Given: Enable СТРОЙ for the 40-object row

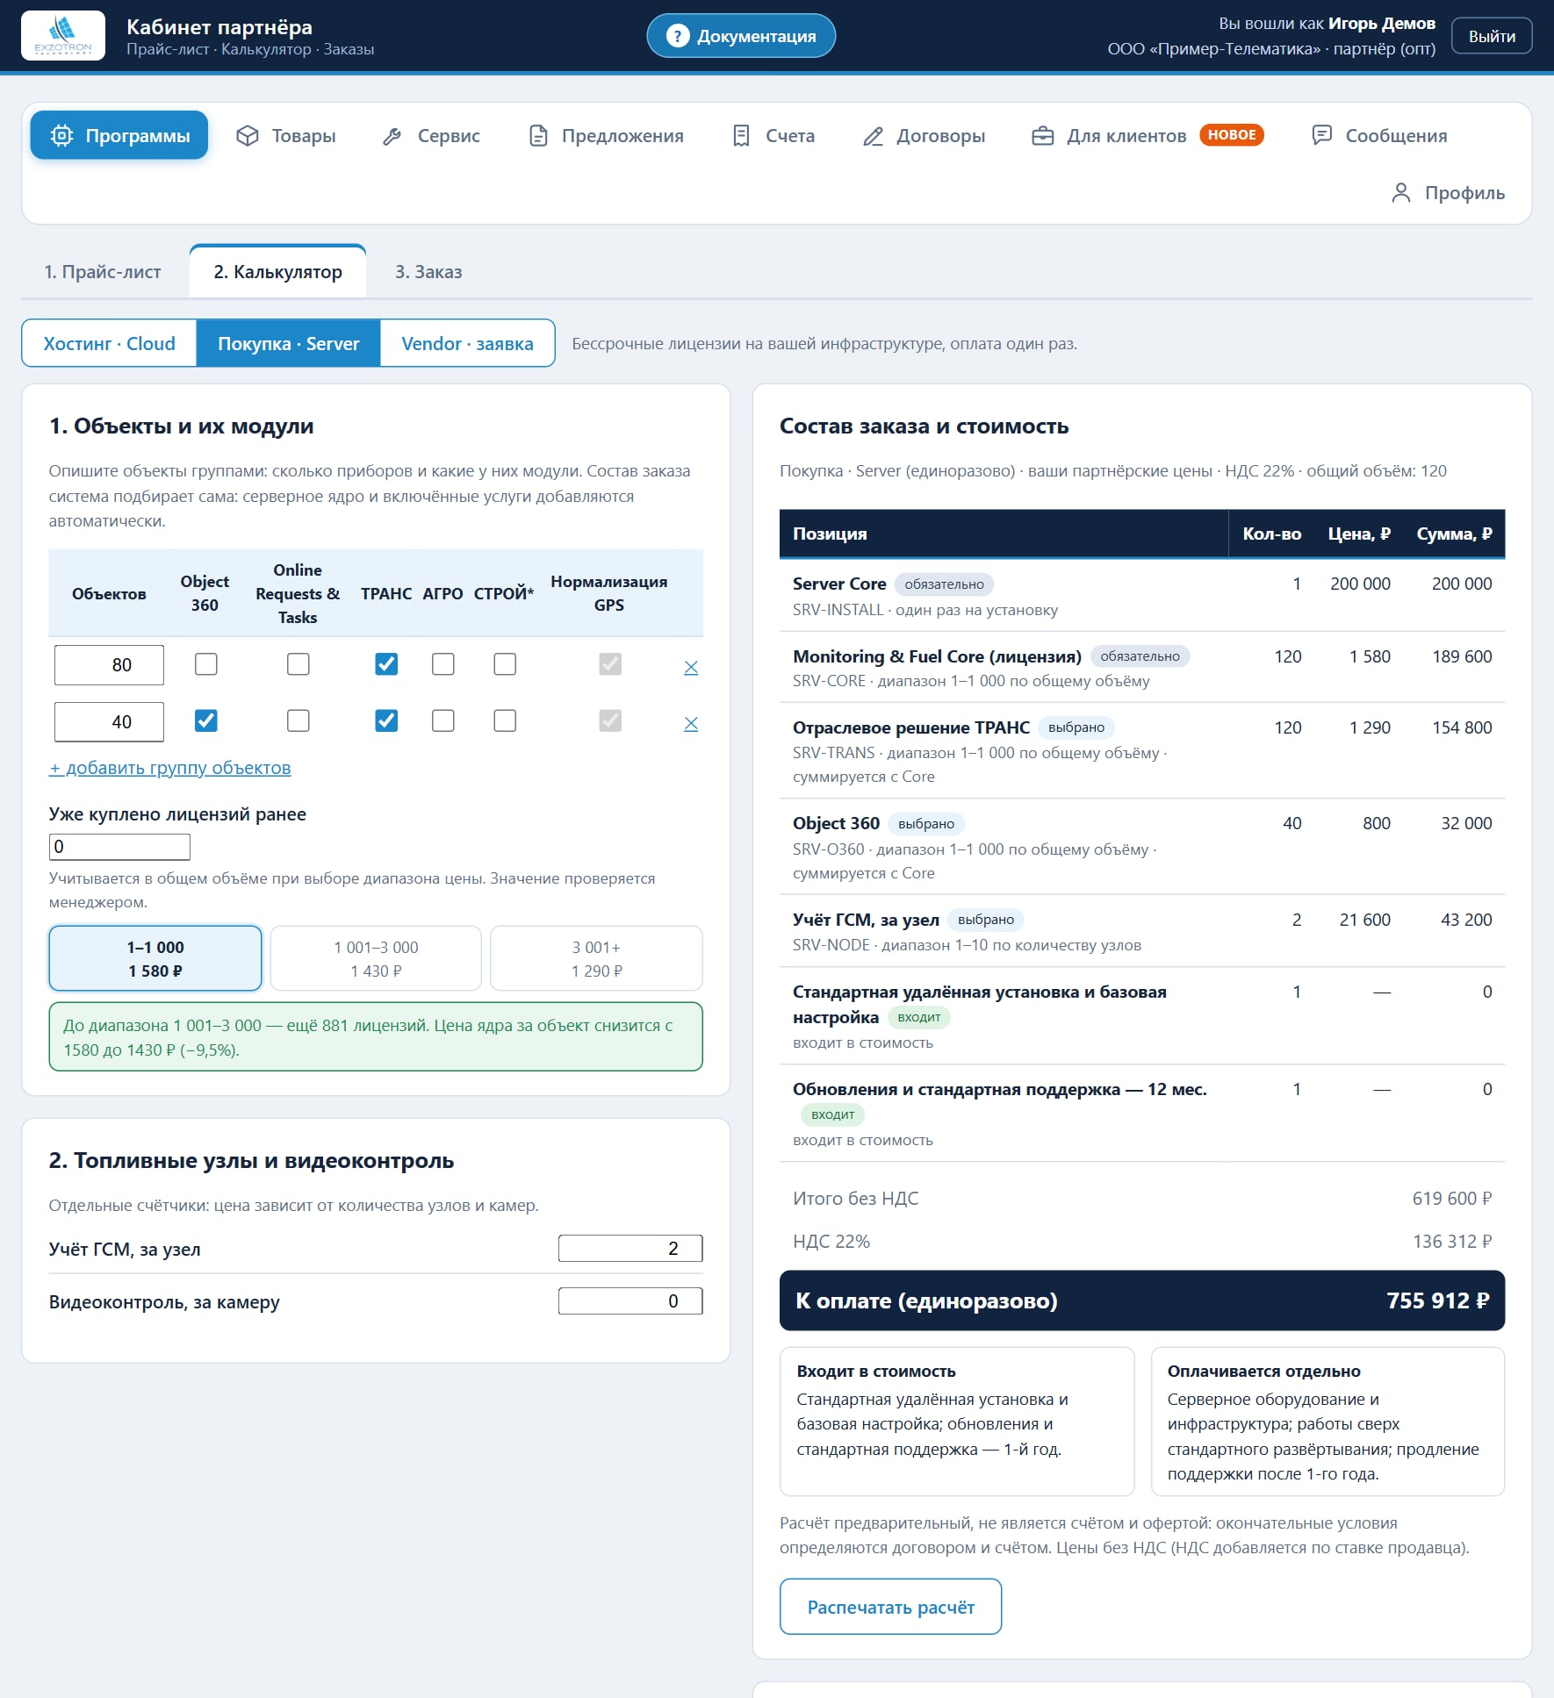Looking at the screenshot, I should pyautogui.click(x=505, y=720).
